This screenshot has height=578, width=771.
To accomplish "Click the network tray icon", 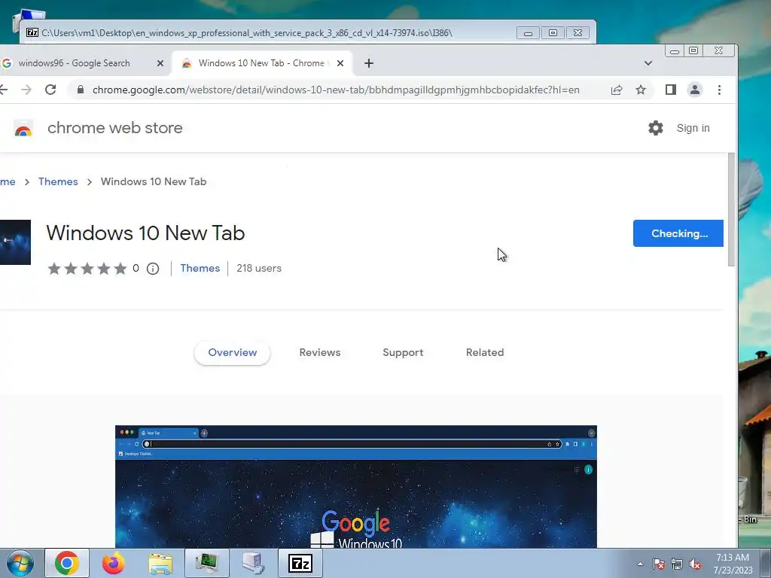I will [x=677, y=564].
